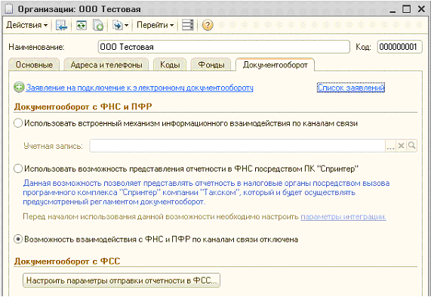Open help via question mark icon
The height and width of the screenshot is (297, 431).
(208, 25)
